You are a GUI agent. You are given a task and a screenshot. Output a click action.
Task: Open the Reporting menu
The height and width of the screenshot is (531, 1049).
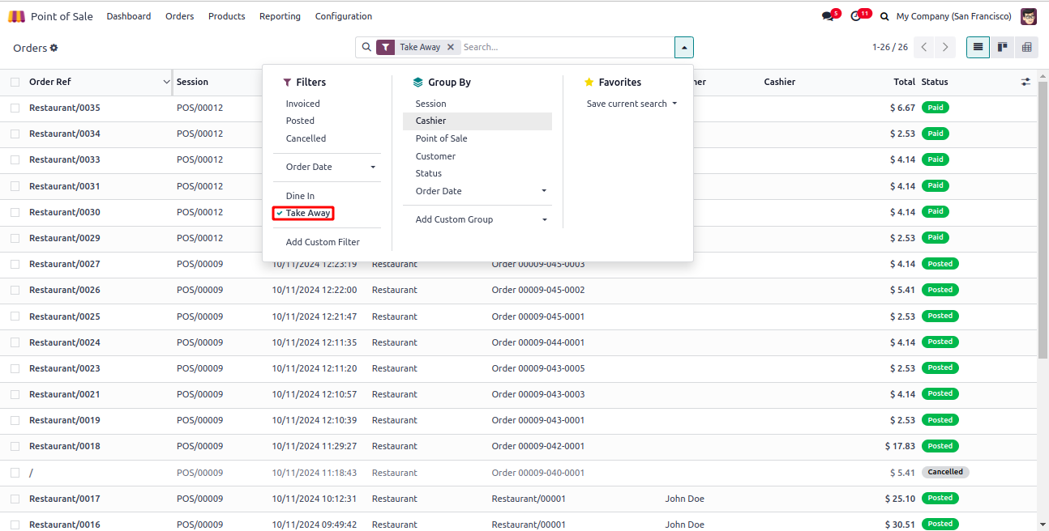coord(280,16)
